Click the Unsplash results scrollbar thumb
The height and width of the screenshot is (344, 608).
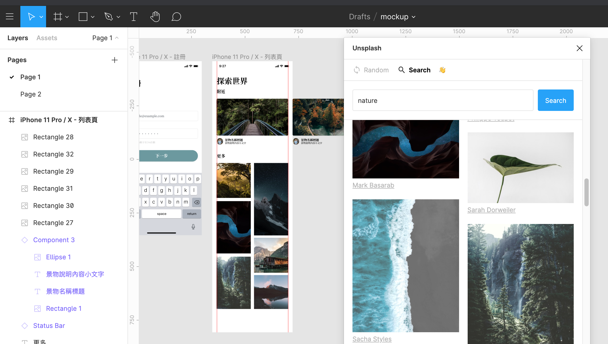tap(586, 192)
